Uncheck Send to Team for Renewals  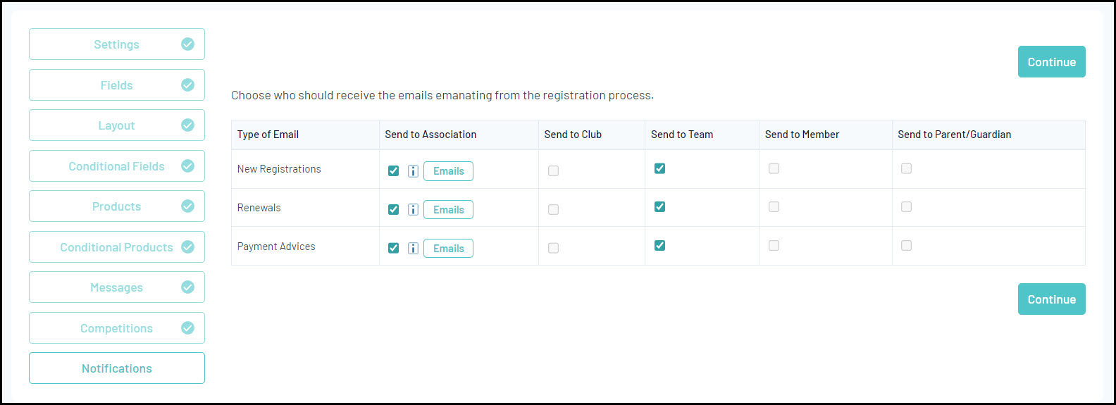(x=659, y=207)
